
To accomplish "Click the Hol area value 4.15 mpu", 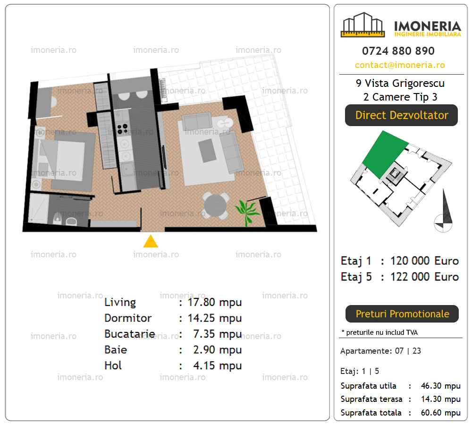I will click(x=217, y=365).
